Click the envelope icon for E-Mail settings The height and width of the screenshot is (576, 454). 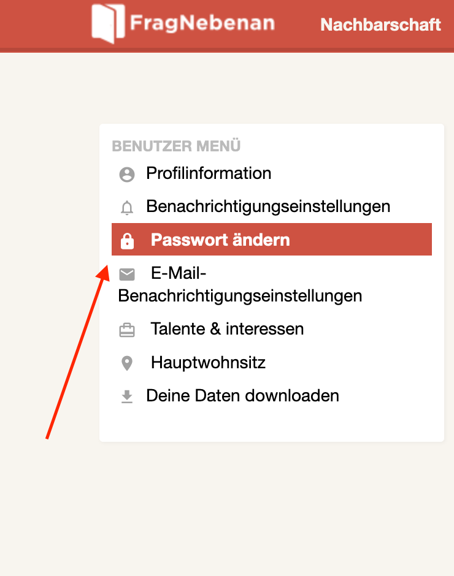coord(127,274)
